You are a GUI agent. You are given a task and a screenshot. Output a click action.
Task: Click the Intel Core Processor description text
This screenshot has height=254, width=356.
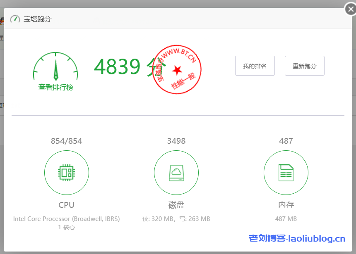click(x=66, y=219)
